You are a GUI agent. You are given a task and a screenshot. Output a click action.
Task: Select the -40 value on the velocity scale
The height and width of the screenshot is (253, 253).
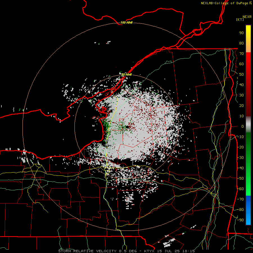(240, 168)
